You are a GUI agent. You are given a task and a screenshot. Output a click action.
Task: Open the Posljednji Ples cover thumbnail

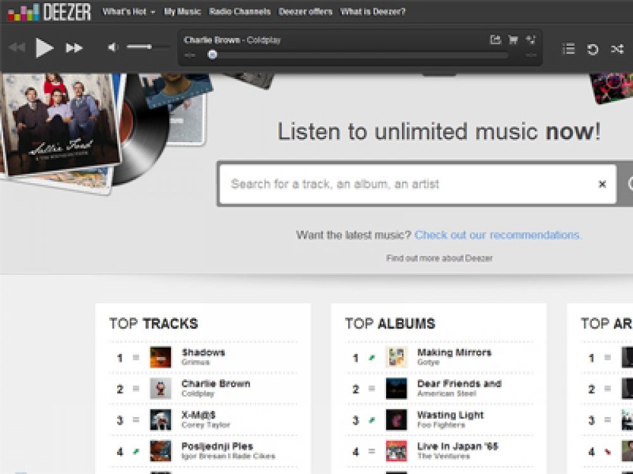[x=160, y=451]
